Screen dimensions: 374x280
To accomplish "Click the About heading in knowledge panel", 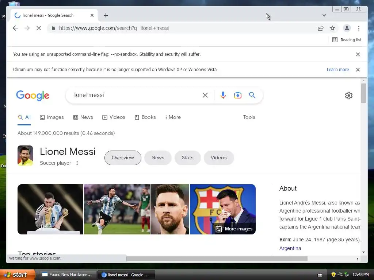I will click(288, 188).
